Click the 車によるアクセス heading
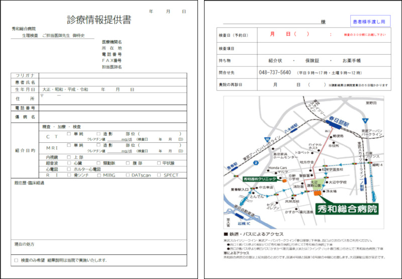Screen dimensions: 402x279 (x=236, y=253)
